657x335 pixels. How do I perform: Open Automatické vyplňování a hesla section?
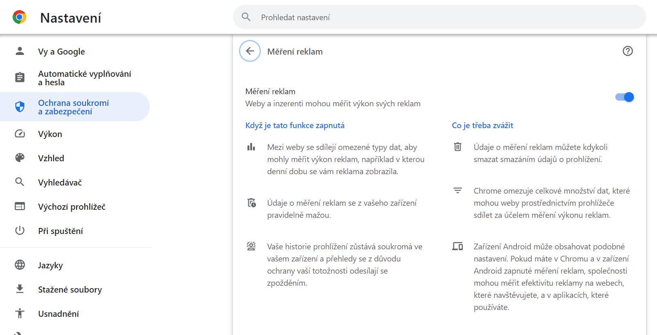(84, 78)
